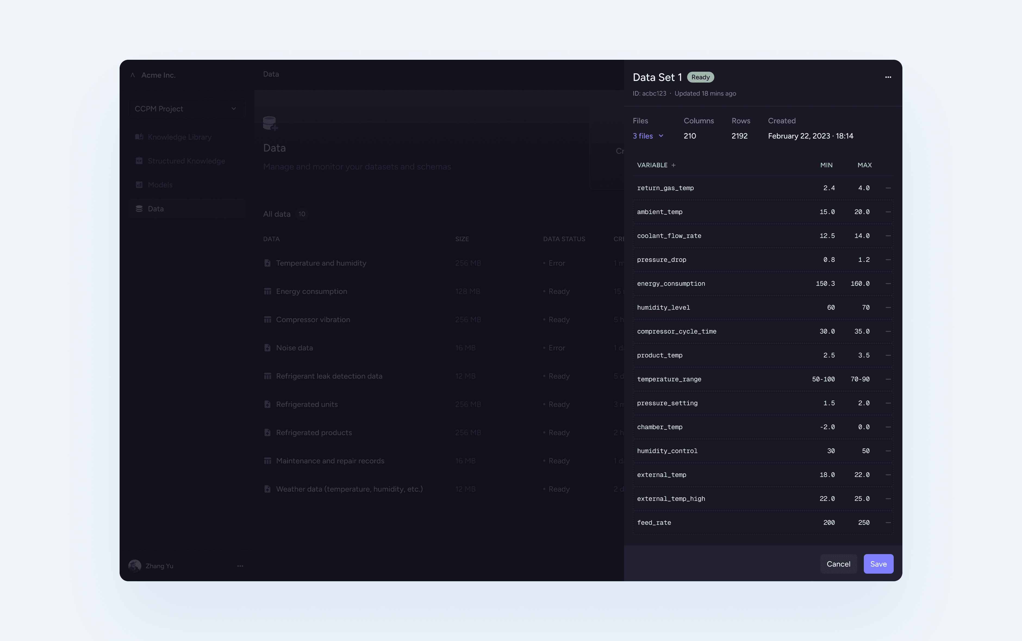Remove the feed_rate variable row
Viewport: 1022px width, 641px height.
click(888, 523)
